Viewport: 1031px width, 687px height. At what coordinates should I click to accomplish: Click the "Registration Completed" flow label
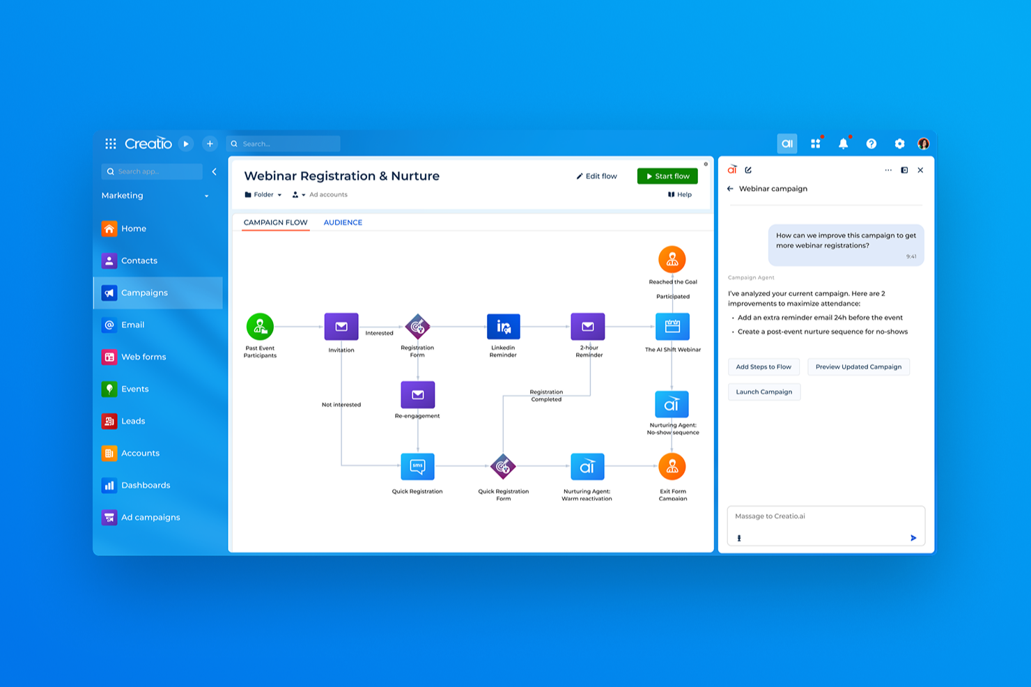[x=546, y=396]
